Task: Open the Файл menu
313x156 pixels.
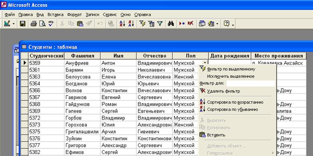Action: pyautogui.click(x=10, y=14)
